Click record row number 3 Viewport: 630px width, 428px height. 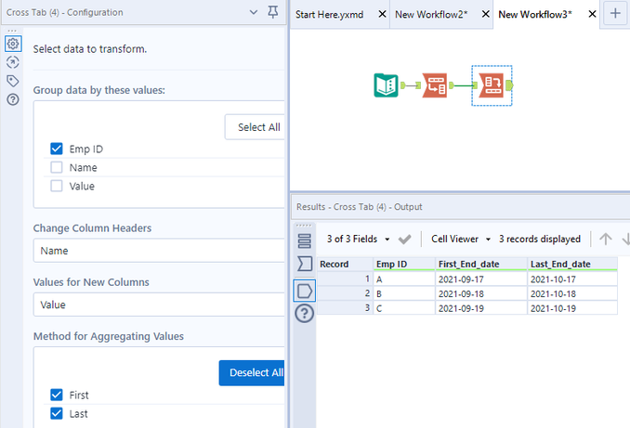(345, 308)
